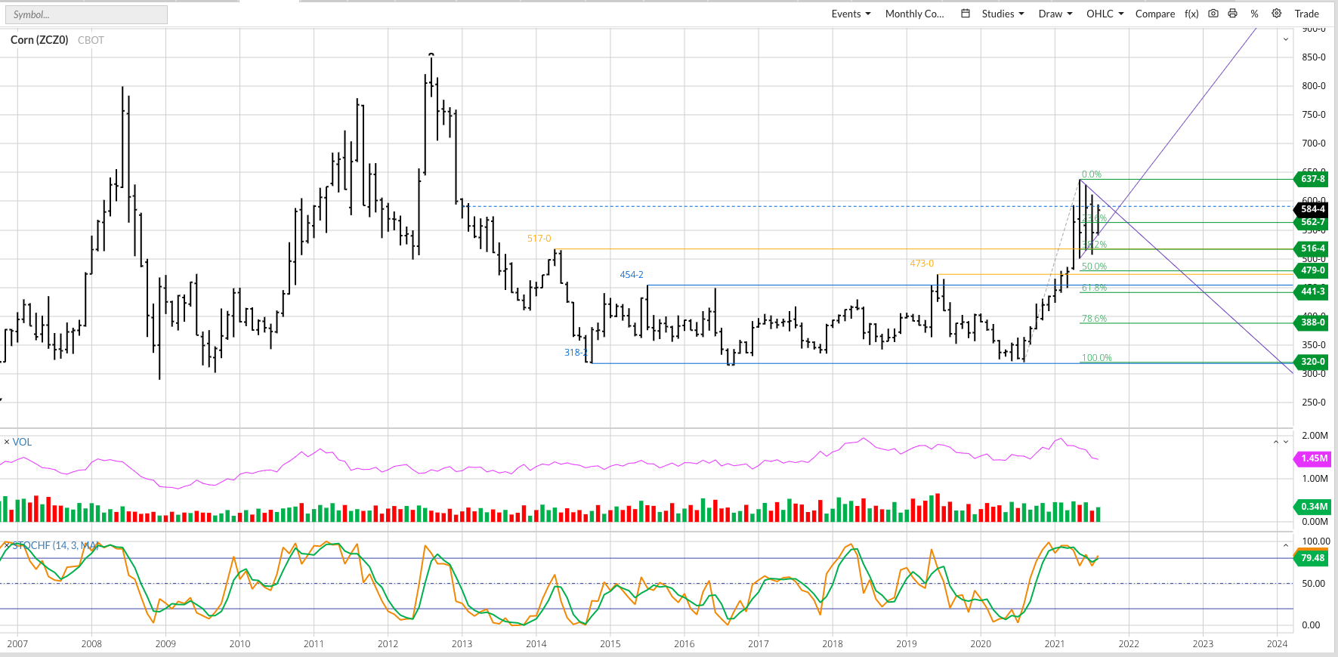Viewport: 1338px width, 657px height.
Task: Print the chart using printer icon
Action: pos(1233,14)
